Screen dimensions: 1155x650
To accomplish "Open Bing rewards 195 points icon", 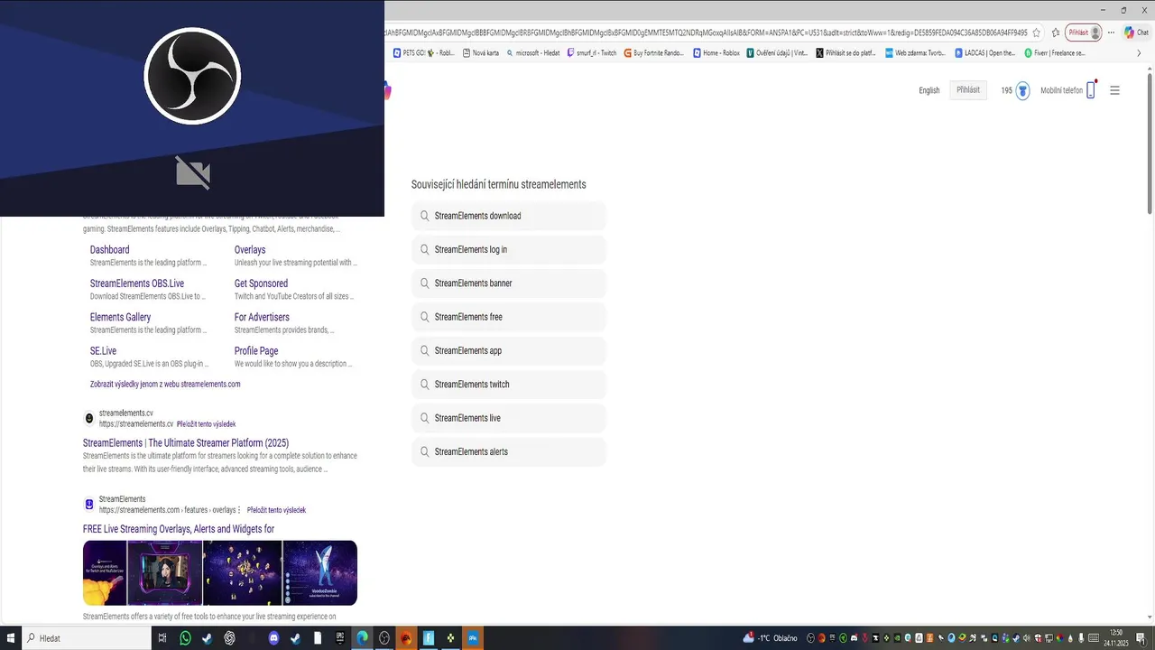I will pos(1015,90).
